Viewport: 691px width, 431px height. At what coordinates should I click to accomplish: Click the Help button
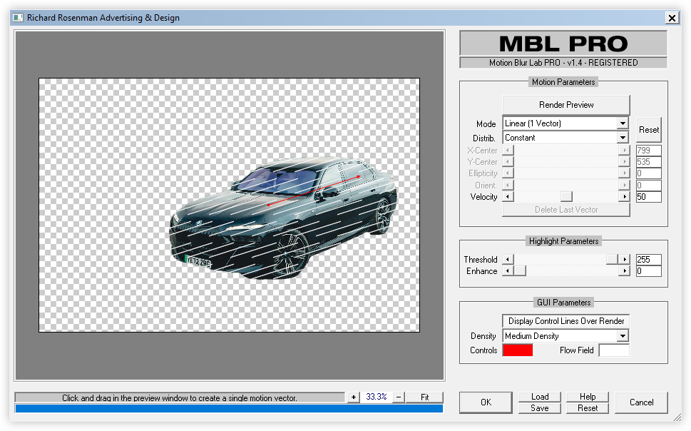(588, 397)
